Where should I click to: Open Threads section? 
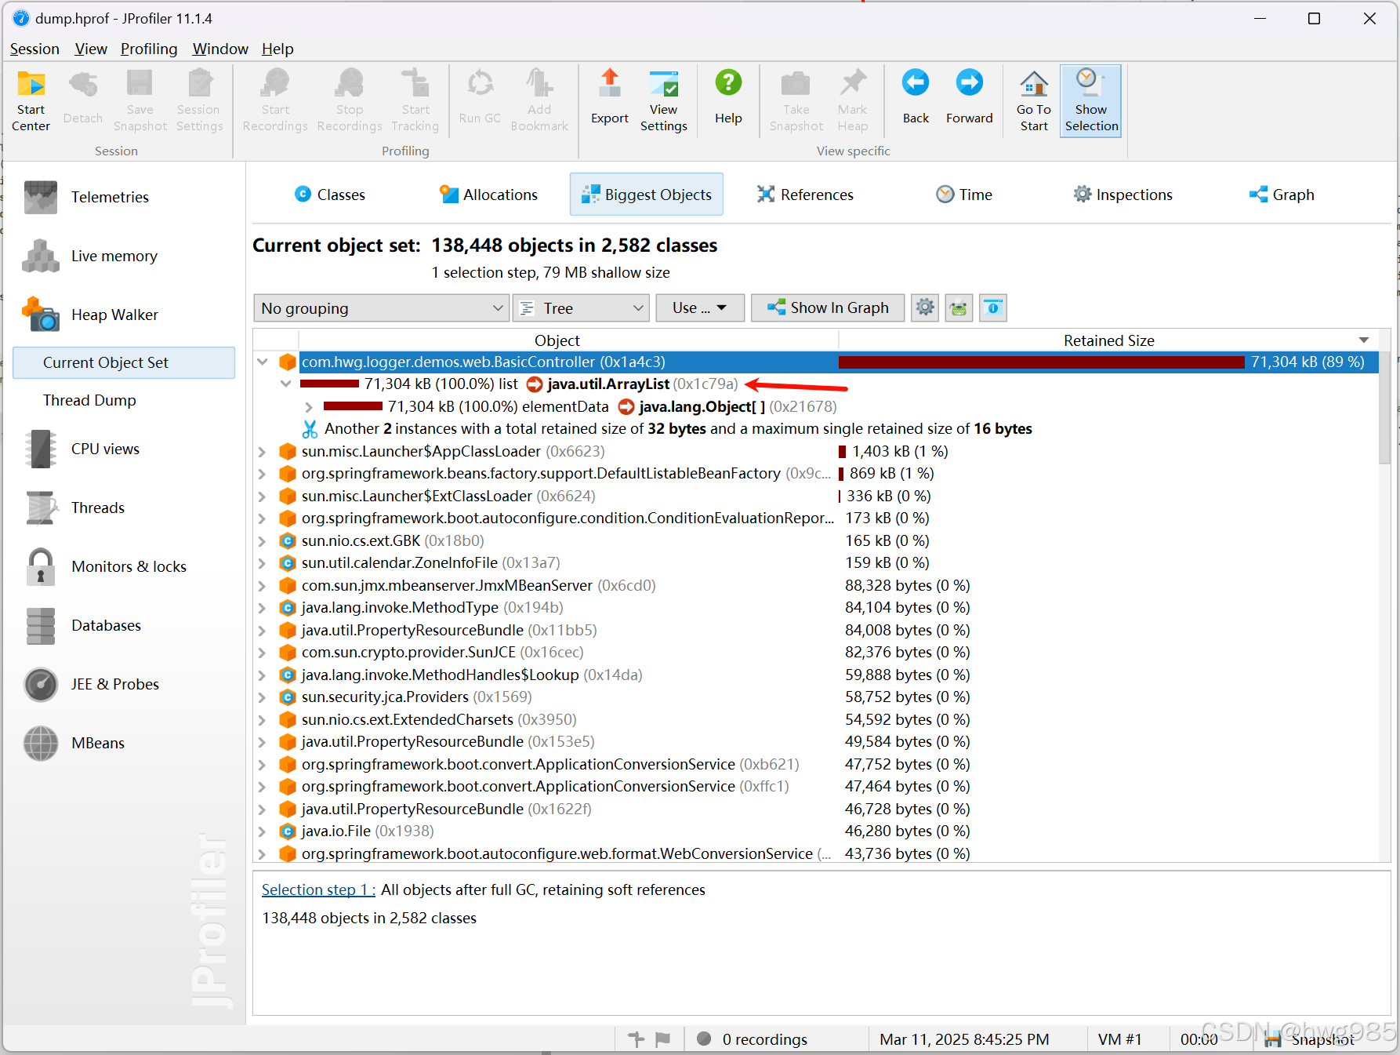74,507
